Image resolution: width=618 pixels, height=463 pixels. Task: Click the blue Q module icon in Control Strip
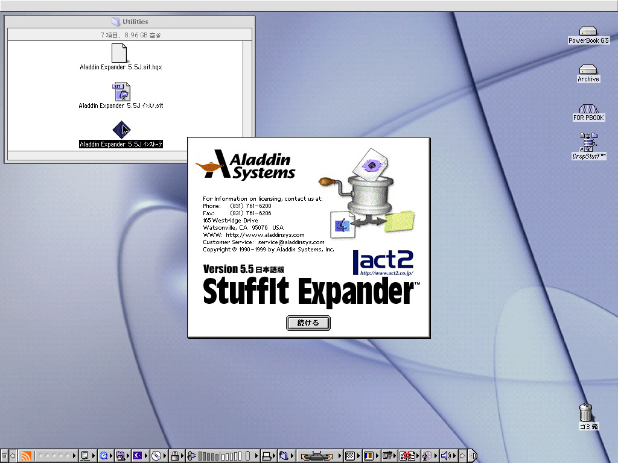click(104, 456)
